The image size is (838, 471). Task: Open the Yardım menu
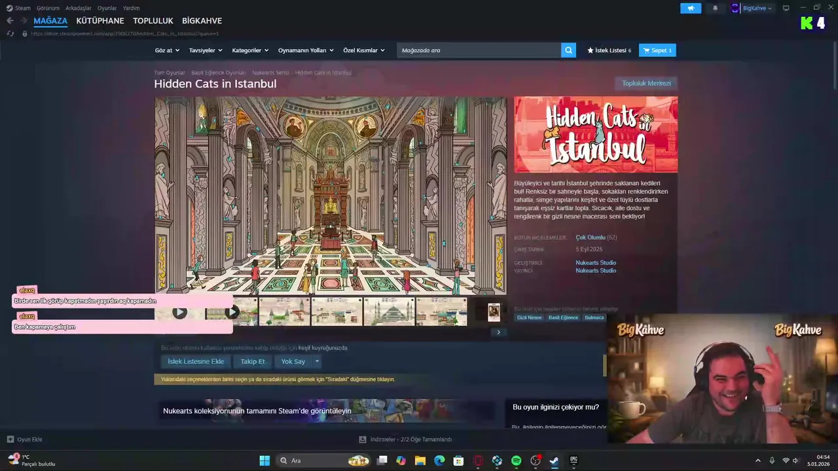[x=132, y=8]
